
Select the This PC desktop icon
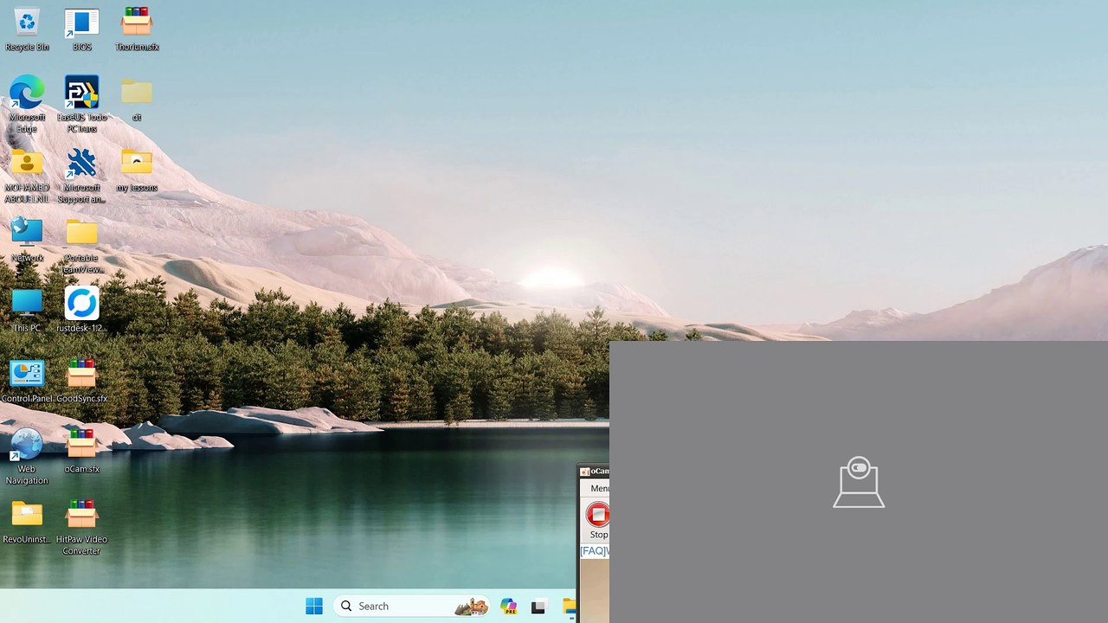coord(27,310)
